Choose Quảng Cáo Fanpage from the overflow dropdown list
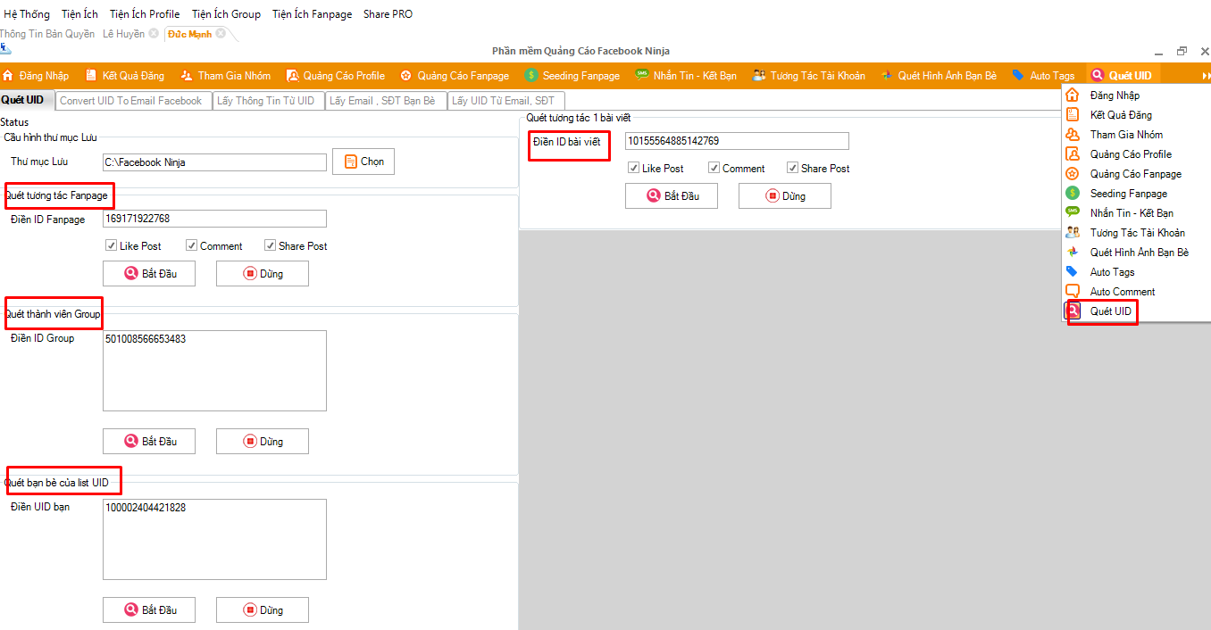The width and height of the screenshot is (1211, 630). (x=1136, y=174)
